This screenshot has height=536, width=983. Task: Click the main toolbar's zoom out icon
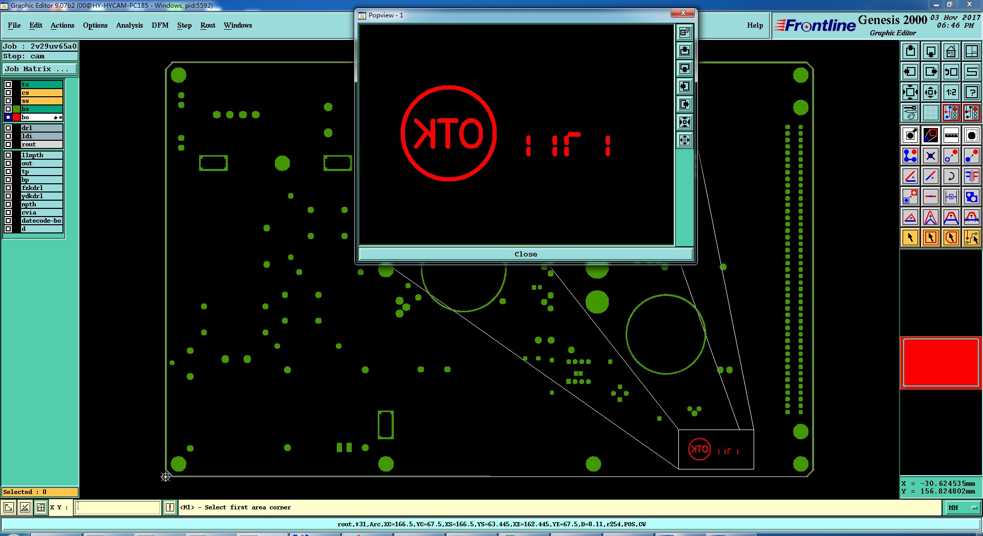931,92
